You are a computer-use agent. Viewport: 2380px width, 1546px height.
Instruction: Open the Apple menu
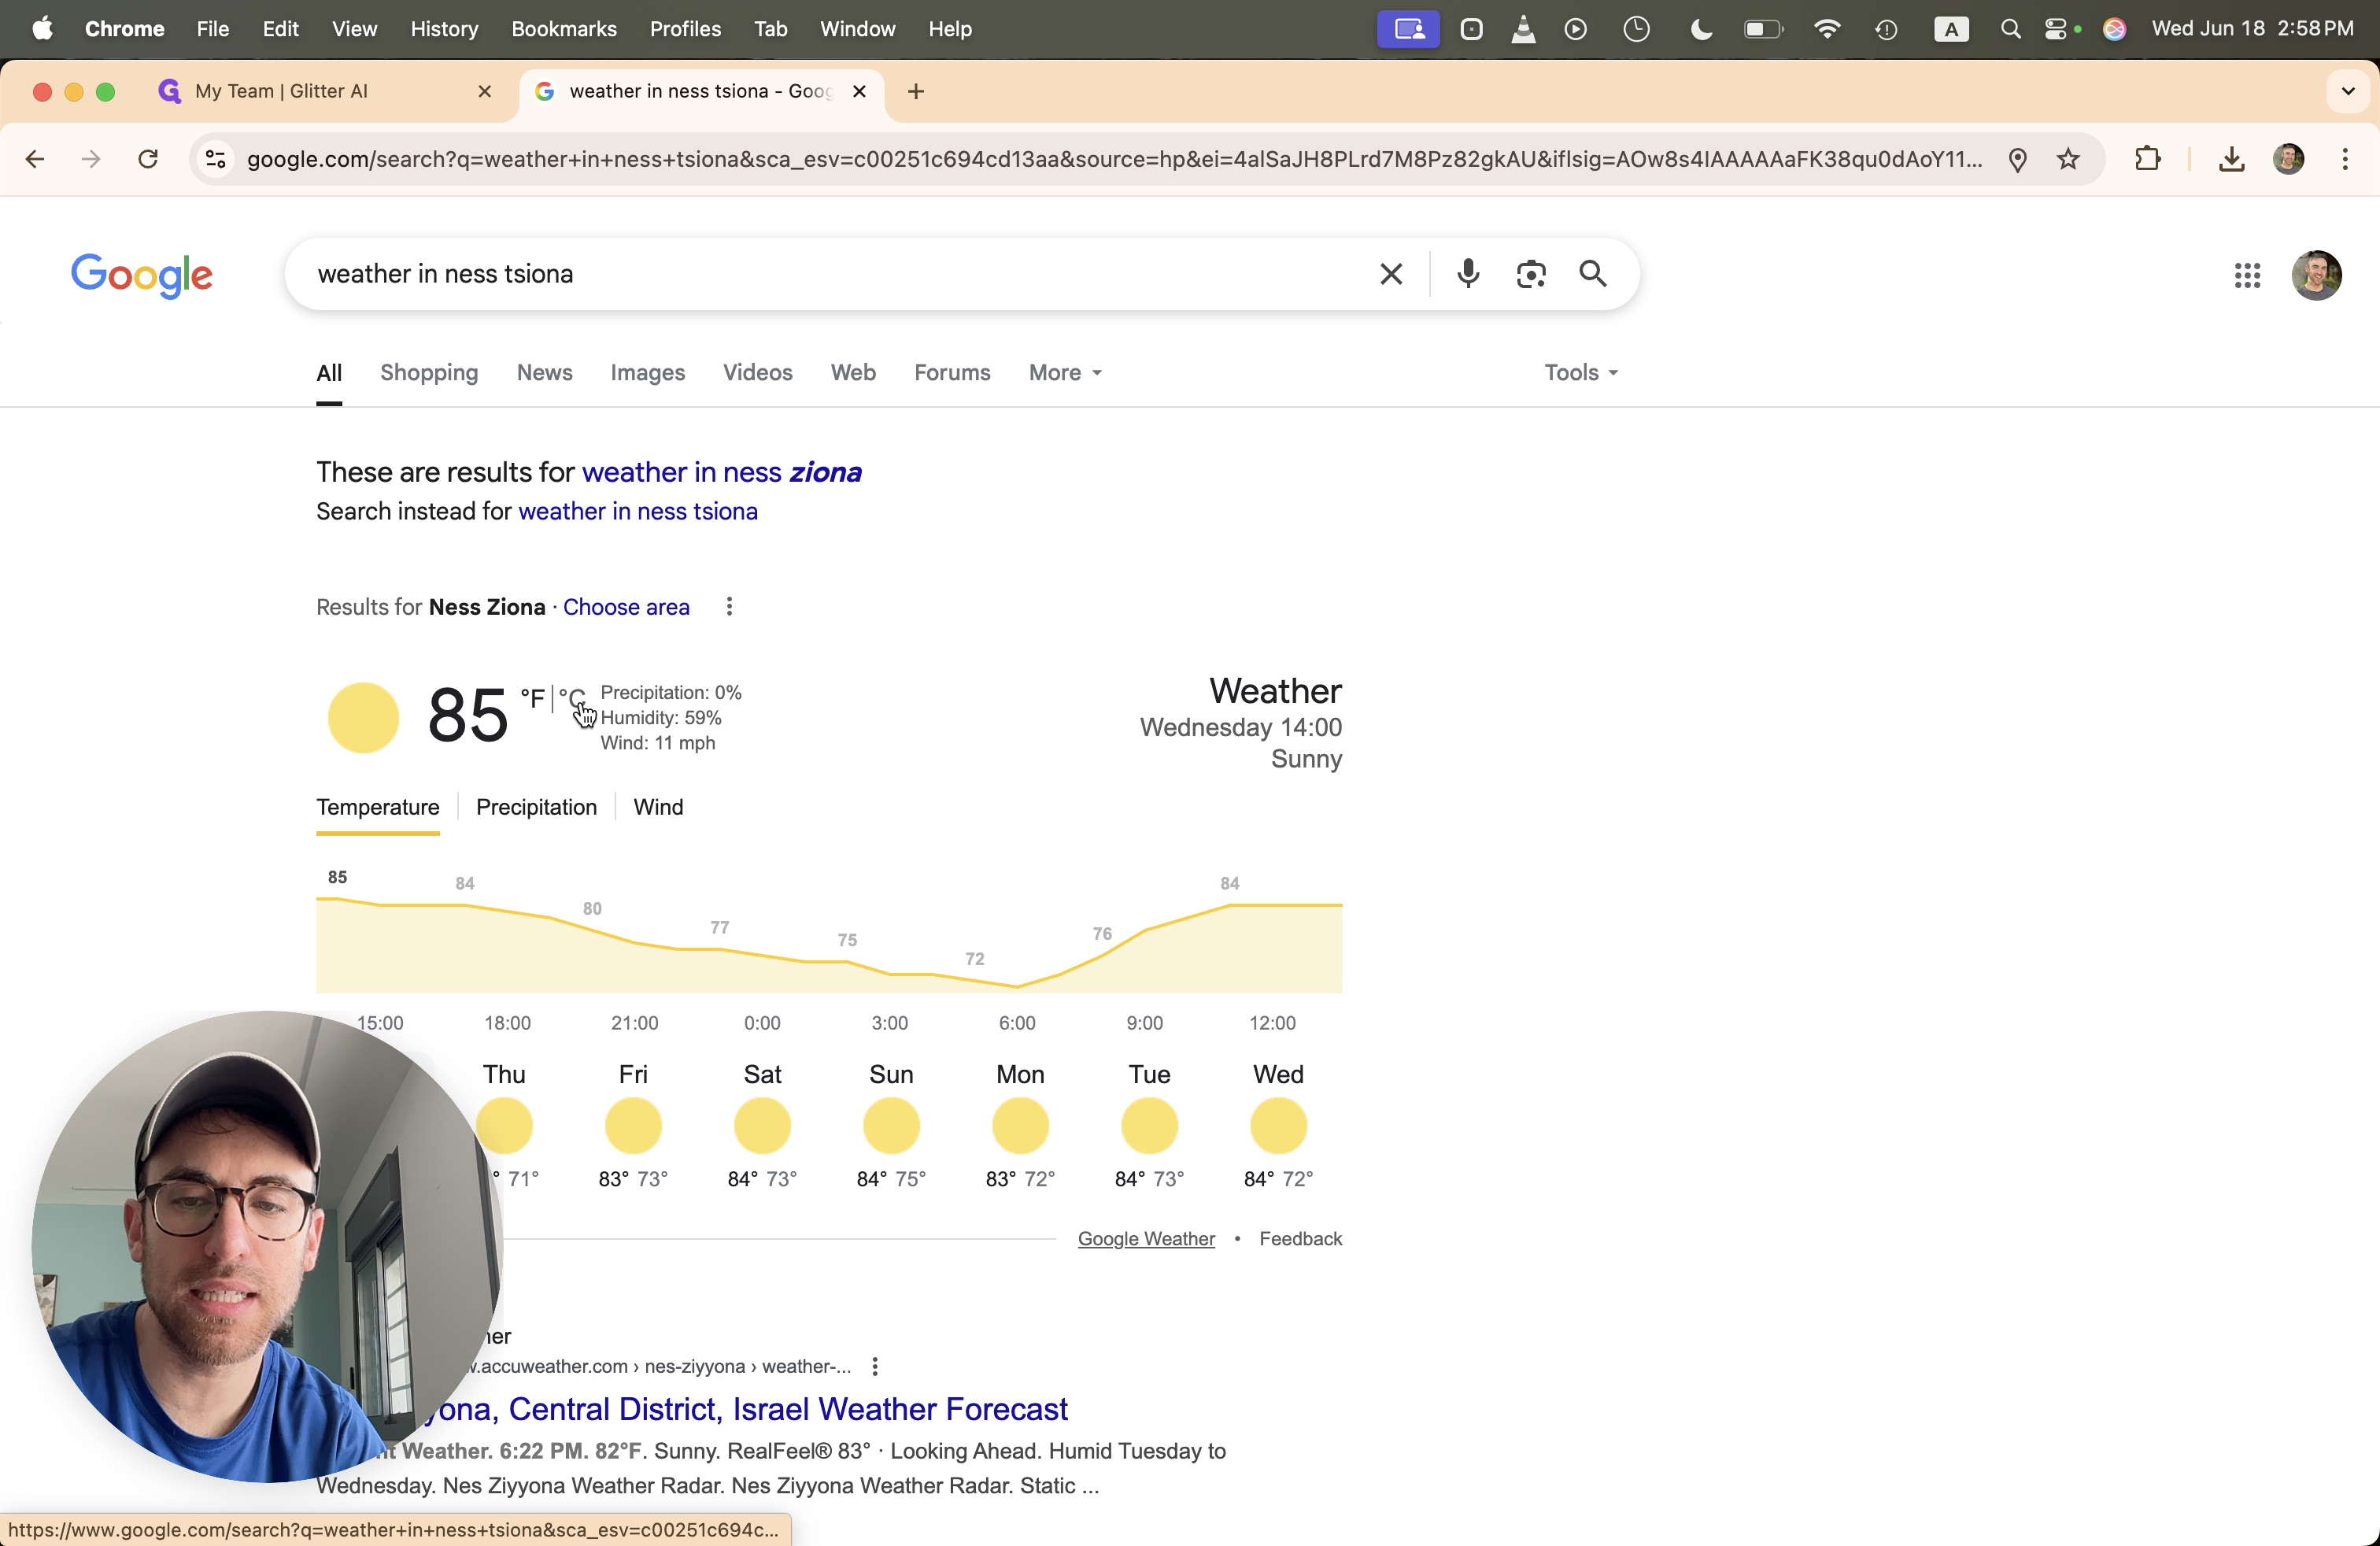(42, 29)
